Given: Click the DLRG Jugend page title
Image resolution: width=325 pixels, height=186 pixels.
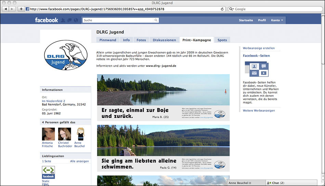Looking at the screenshot, I should click(x=110, y=32).
